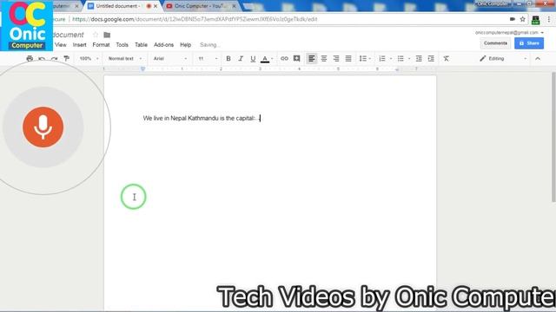Select the paint format tool
Viewport: 556px width, 312px height.
pyautogui.click(x=66, y=59)
